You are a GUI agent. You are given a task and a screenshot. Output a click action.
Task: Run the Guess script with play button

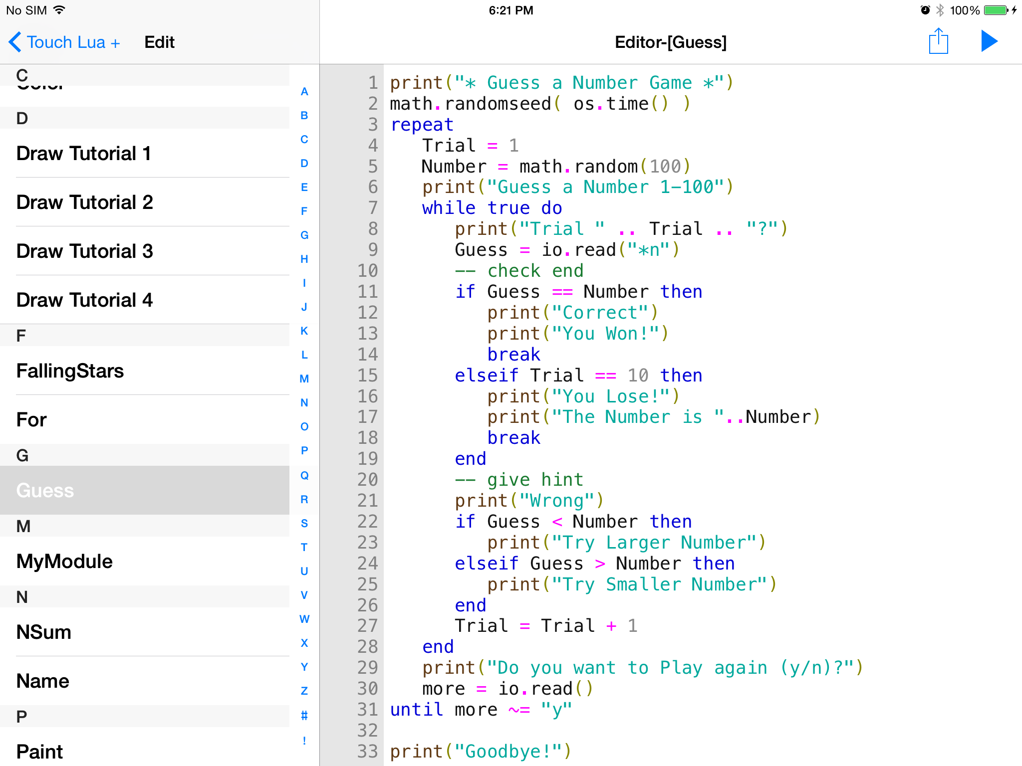click(x=989, y=41)
